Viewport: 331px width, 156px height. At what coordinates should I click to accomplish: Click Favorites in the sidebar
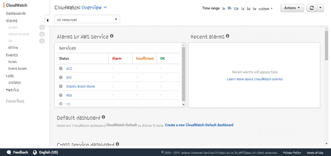pyautogui.click(x=15, y=101)
